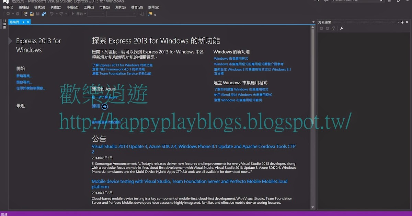Click the 新增專案... link
The width and height of the screenshot is (412, 216).
coord(24,76)
